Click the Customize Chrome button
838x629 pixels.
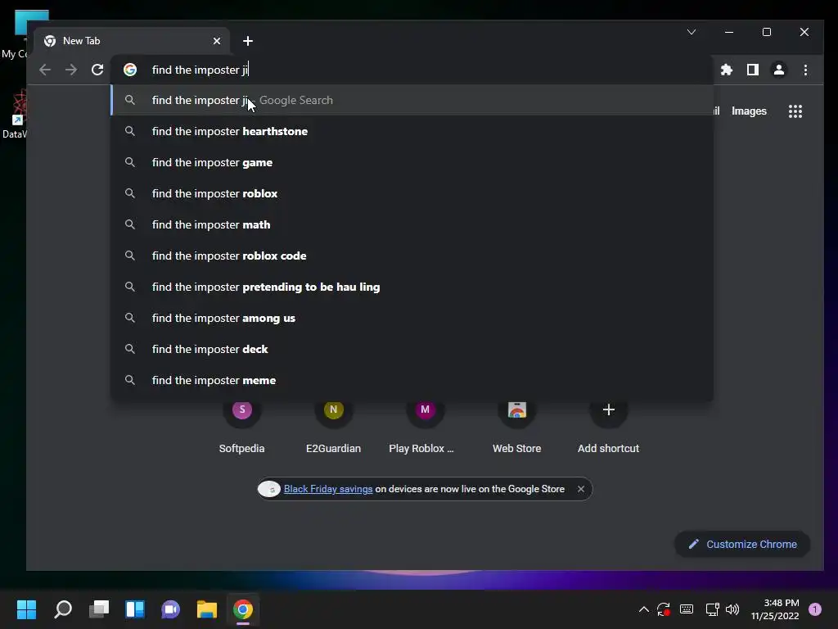pyautogui.click(x=743, y=544)
